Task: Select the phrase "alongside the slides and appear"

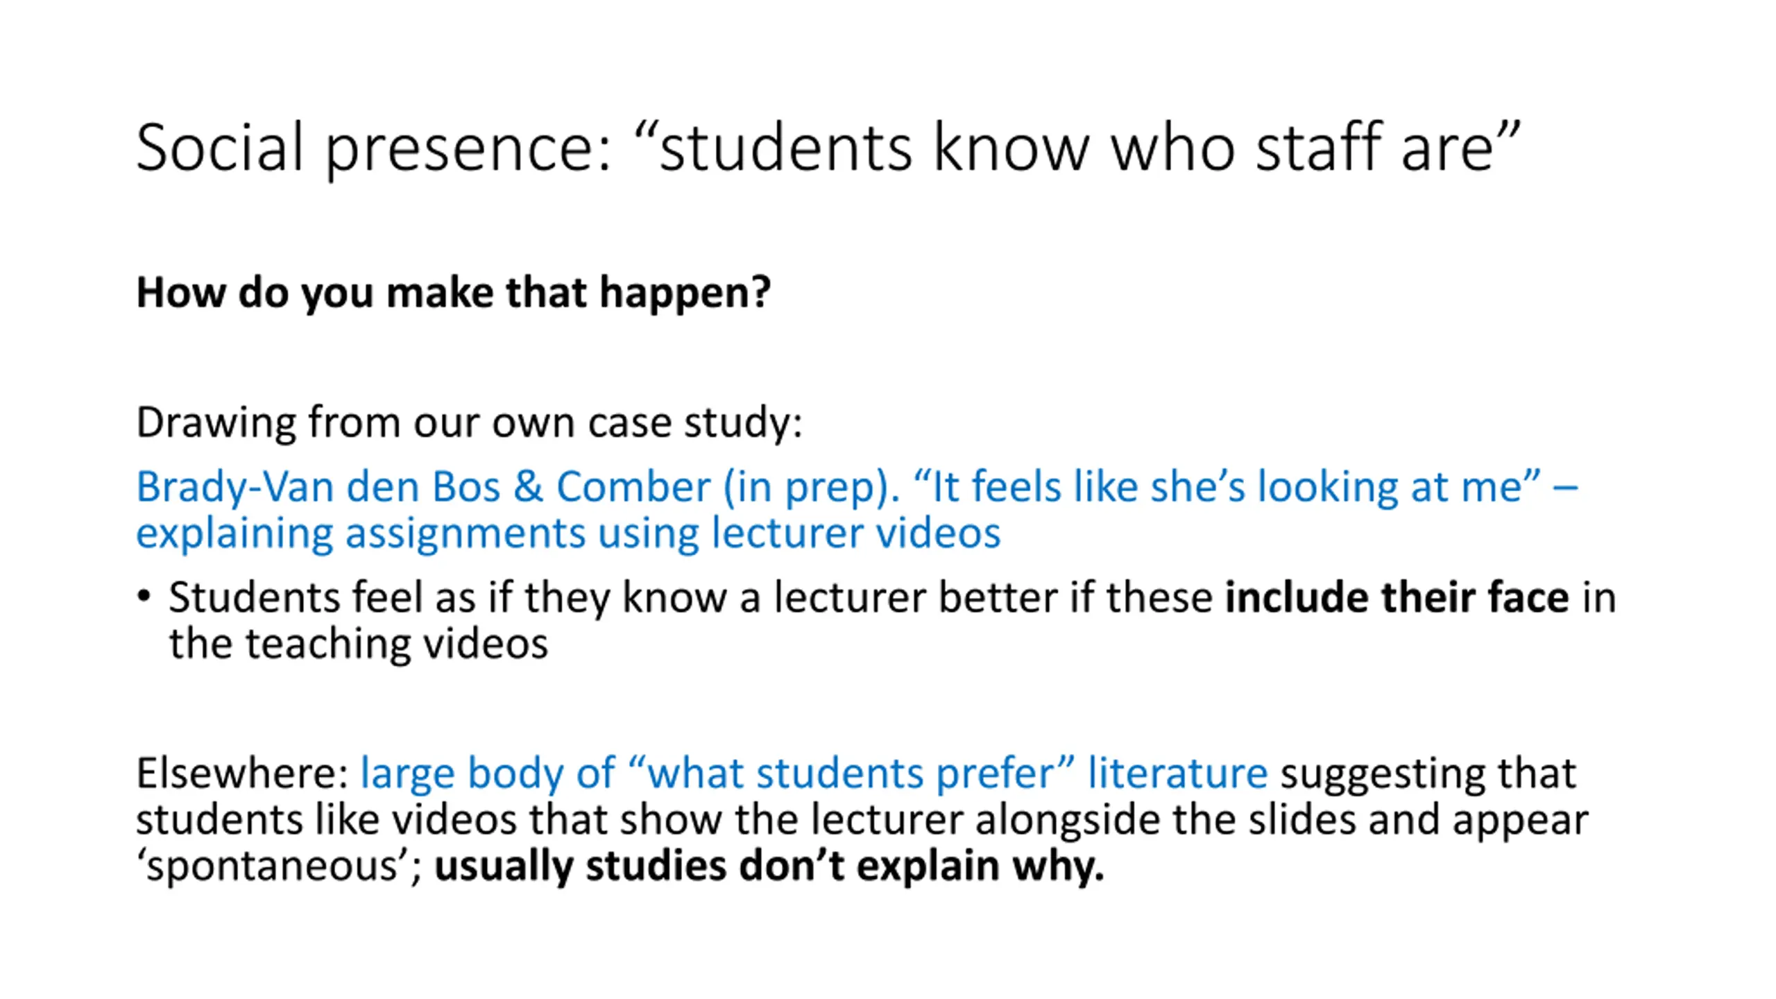Action: (x=1282, y=820)
